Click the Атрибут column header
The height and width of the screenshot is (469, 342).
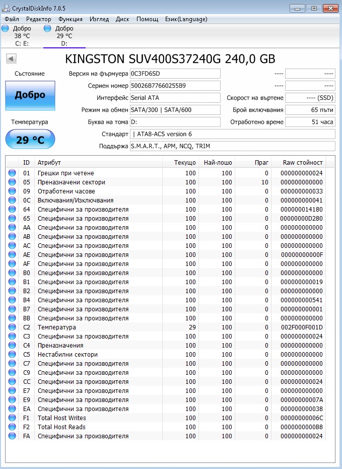click(98, 162)
